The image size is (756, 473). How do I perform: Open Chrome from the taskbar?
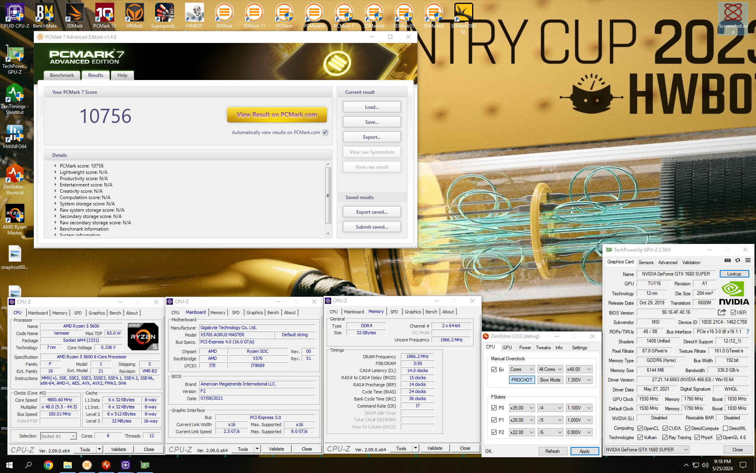coord(48,465)
